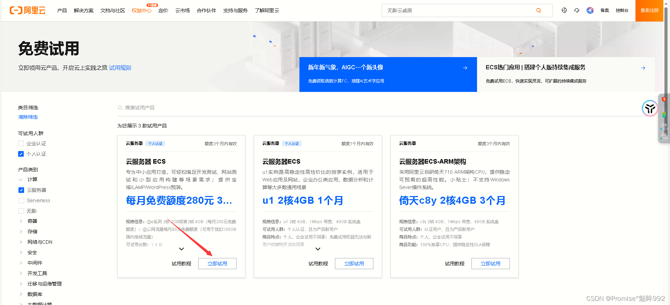
Task: Open 试用教程 on 倚天c8y card
Action: [x=455, y=264]
